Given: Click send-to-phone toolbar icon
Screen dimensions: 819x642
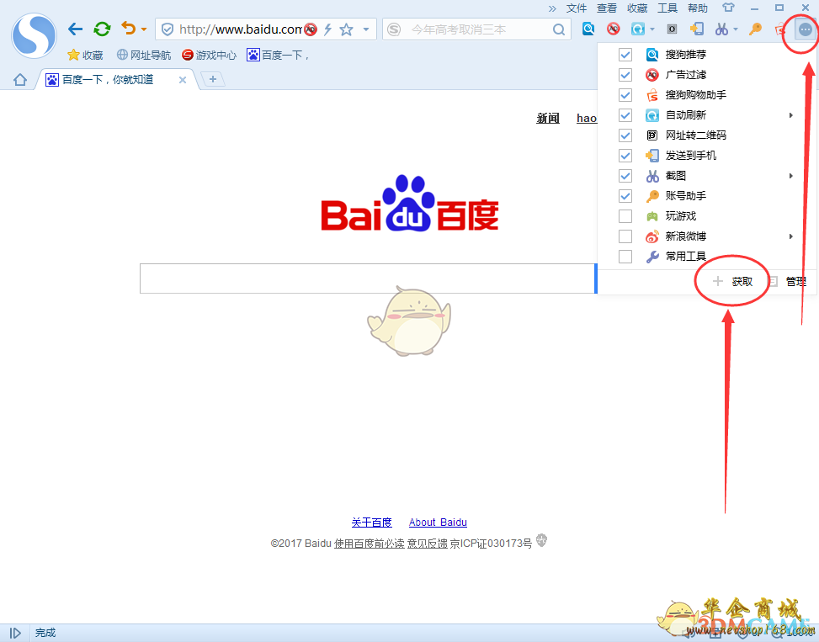Looking at the screenshot, I should [697, 29].
